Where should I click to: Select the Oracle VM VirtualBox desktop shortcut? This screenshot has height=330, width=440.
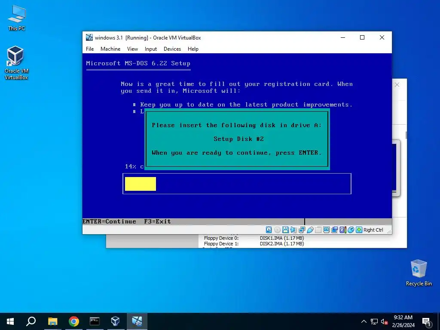point(16,63)
